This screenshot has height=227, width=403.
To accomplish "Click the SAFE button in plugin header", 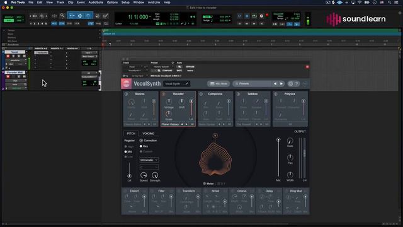I will click(179, 71).
